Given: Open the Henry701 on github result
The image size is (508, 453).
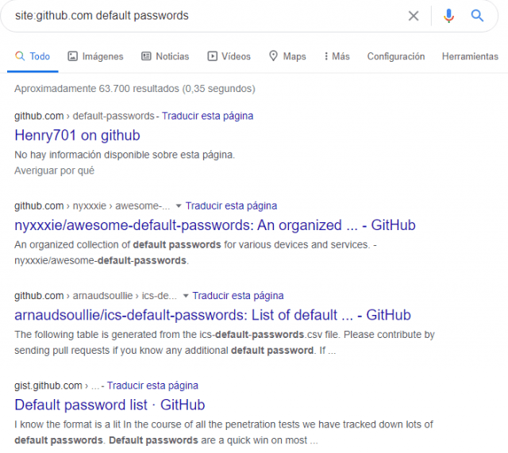Looking at the screenshot, I should [x=77, y=135].
